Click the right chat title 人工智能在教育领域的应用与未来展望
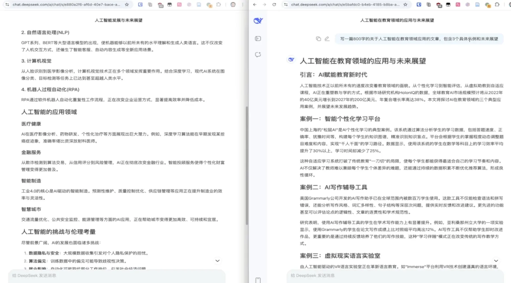 tap(397, 20)
